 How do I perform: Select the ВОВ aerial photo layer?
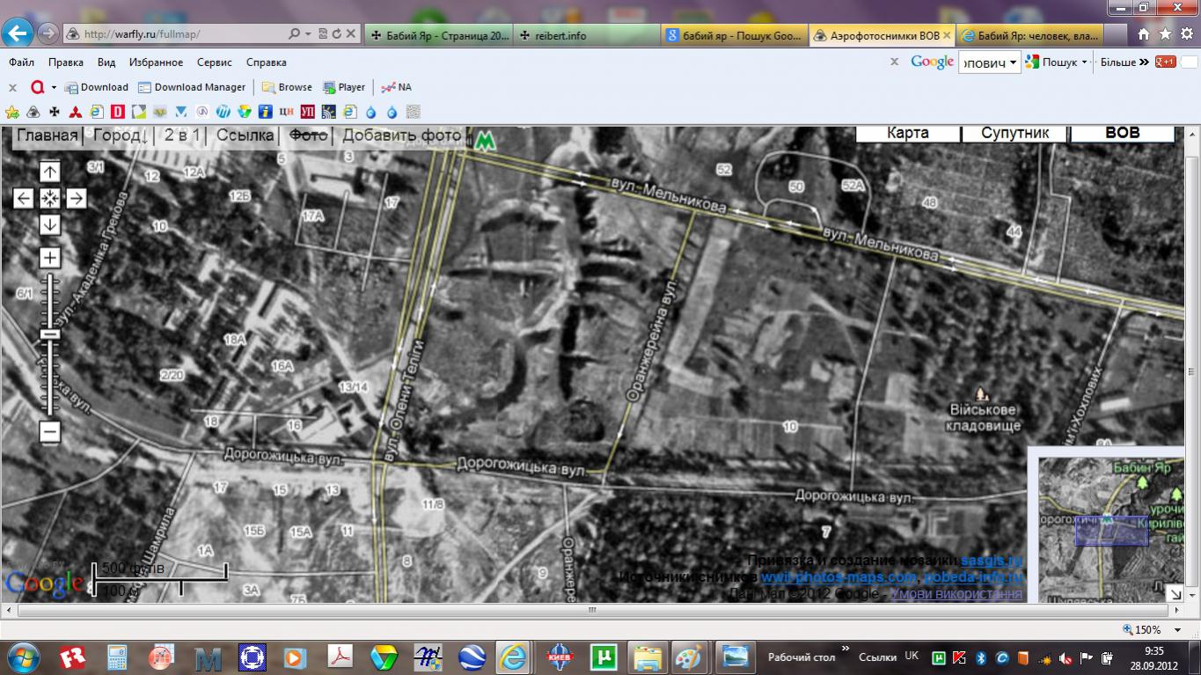1122,133
